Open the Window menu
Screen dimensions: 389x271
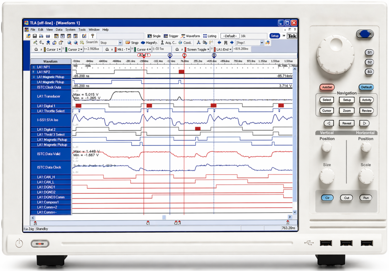pyautogui.click(x=94, y=29)
